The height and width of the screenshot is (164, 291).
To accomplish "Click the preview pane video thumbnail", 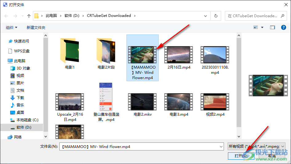I will pyautogui.click(x=268, y=86).
